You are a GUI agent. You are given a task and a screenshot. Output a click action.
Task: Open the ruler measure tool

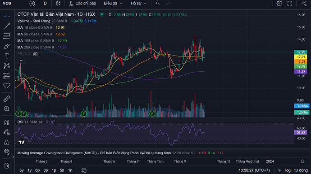click(7, 99)
